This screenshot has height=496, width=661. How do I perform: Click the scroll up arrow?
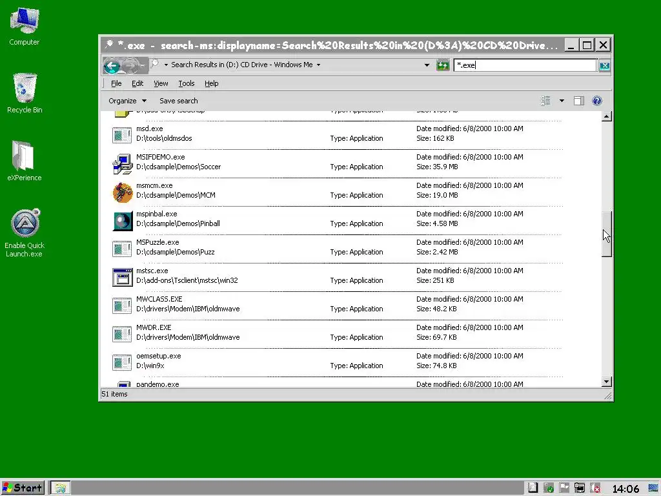607,116
